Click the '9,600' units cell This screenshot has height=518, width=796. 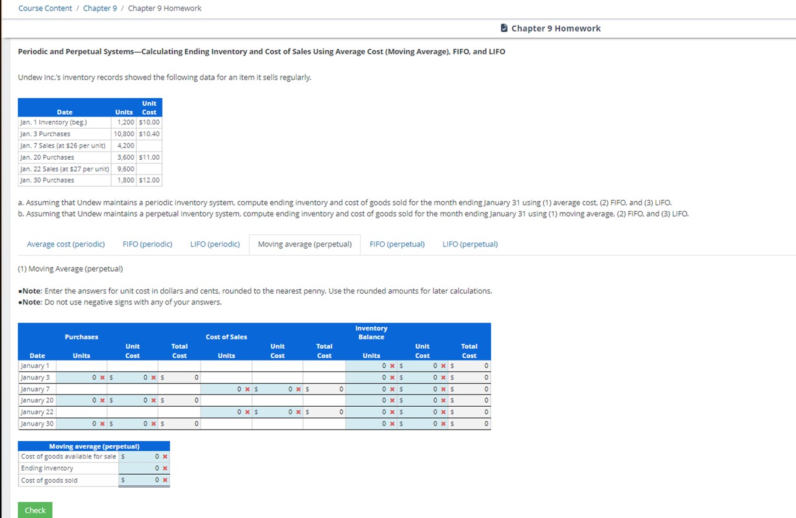pos(125,169)
